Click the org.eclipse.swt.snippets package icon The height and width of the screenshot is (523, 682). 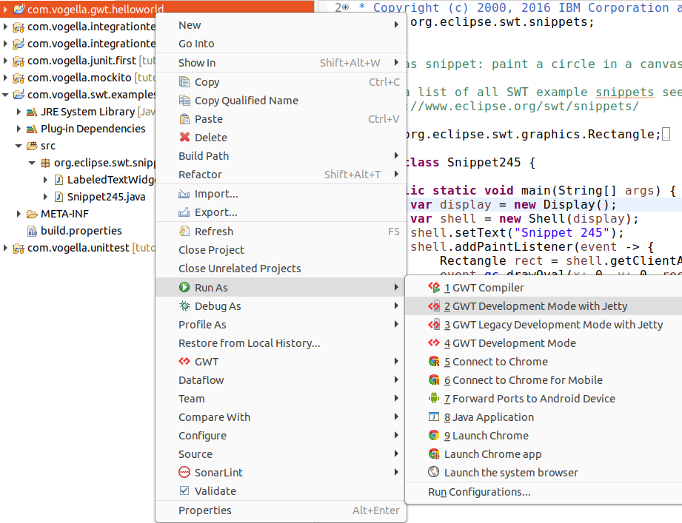coord(45,163)
